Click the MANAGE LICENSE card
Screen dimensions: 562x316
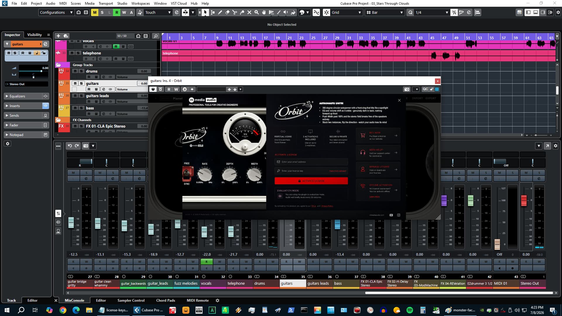[x=378, y=169]
